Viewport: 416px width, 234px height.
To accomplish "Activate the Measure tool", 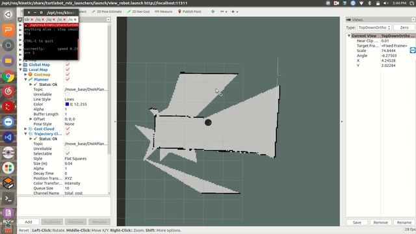I will (x=163, y=12).
